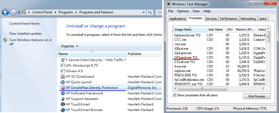Open Control Panel Home link
The width and height of the screenshot is (279, 113).
(x=24, y=24)
